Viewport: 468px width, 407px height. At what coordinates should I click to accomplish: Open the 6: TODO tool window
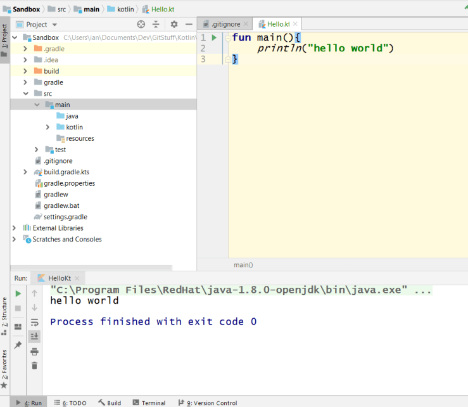pyautogui.click(x=70, y=403)
